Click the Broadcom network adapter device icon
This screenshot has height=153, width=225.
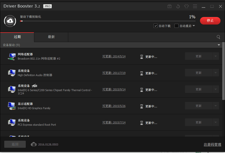coord(12,56)
